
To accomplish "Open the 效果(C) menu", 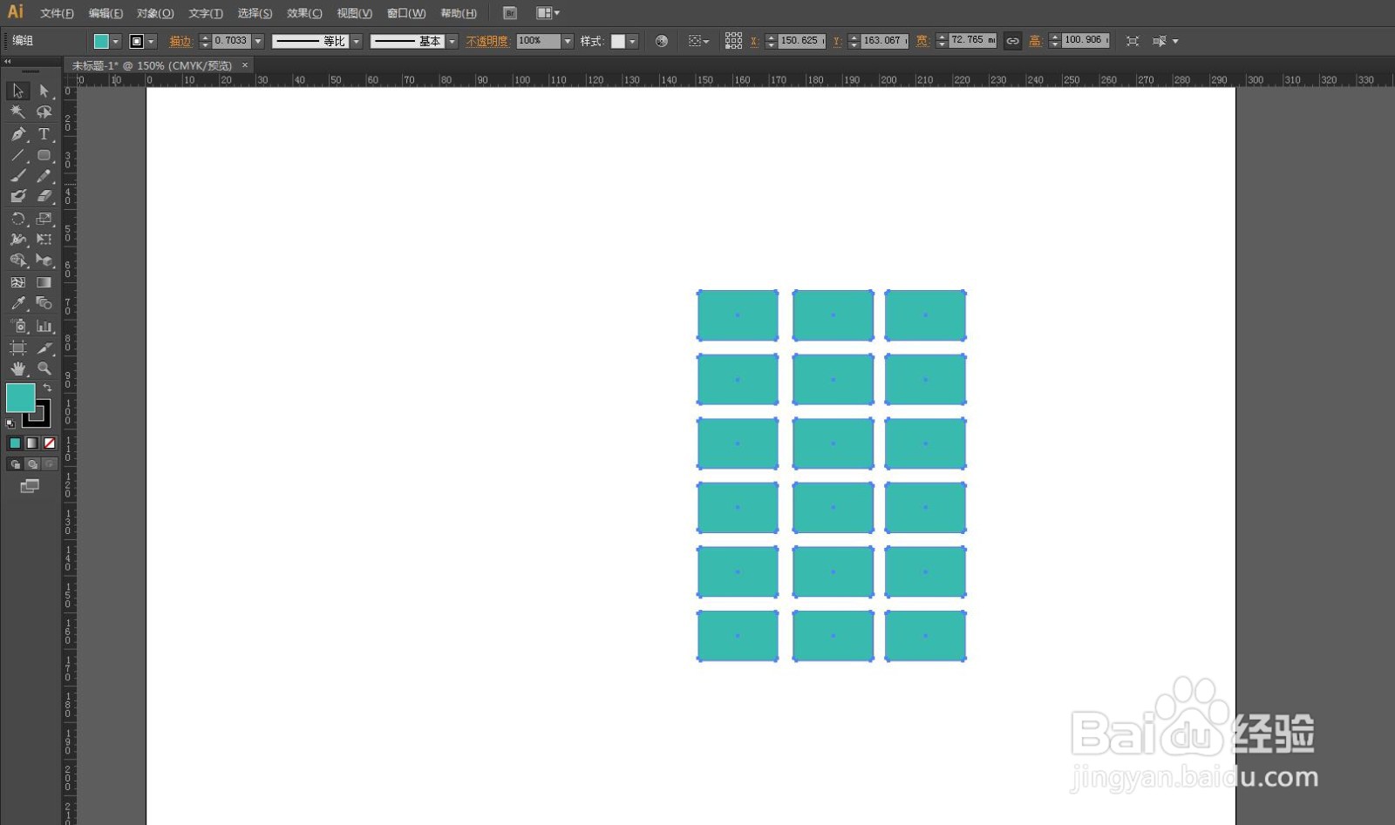I will click(304, 13).
